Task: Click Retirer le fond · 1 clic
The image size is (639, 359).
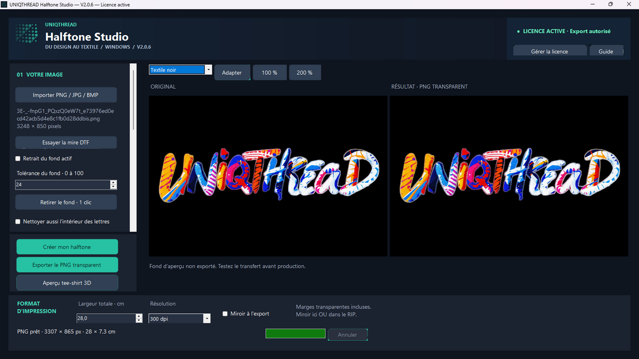Action: [66, 202]
